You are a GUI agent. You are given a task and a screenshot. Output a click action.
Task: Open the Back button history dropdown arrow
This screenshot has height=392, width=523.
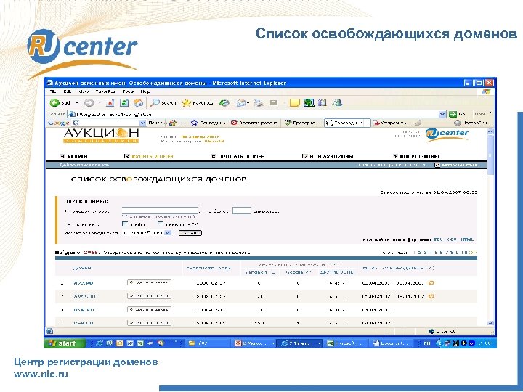pos(77,102)
